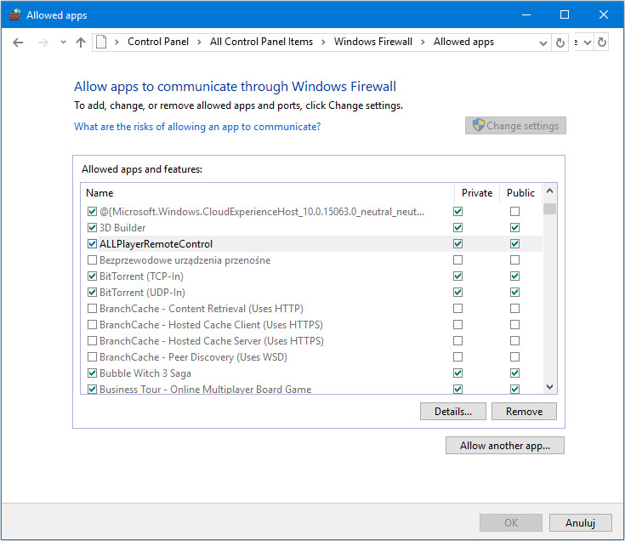The image size is (625, 541).
Task: Refresh the Allowed apps page
Action: [560, 43]
